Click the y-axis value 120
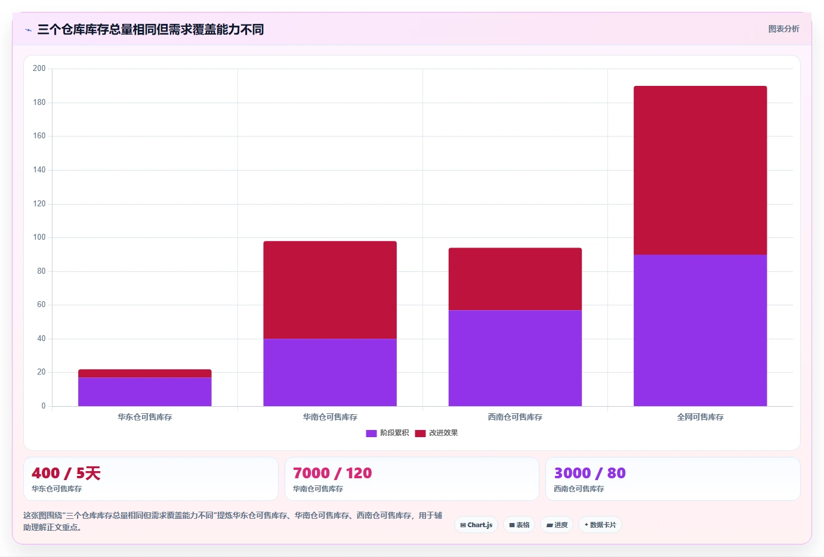The width and height of the screenshot is (824, 557). [39, 204]
